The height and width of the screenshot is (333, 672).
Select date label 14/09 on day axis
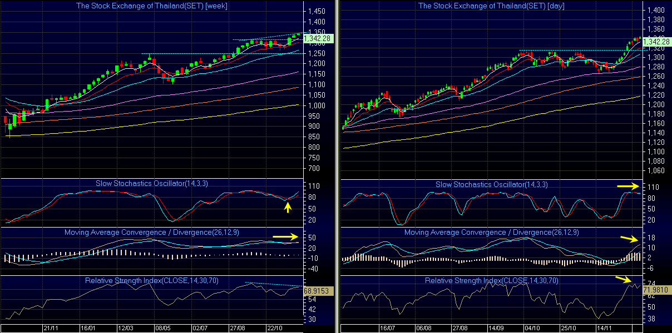tap(497, 329)
